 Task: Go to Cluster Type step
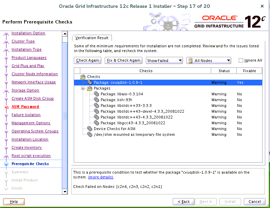[23, 41]
